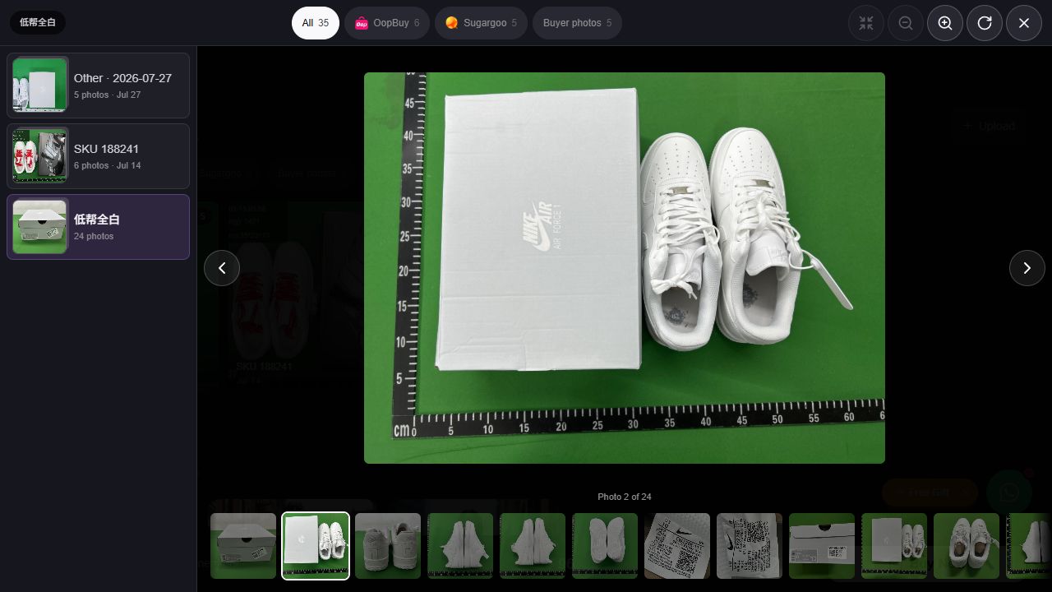Open third thumbnail of grey shoe side

(388, 546)
